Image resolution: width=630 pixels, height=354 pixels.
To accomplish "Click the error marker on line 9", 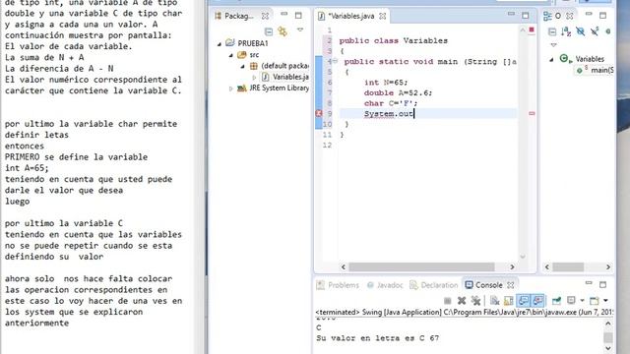I will [319, 114].
